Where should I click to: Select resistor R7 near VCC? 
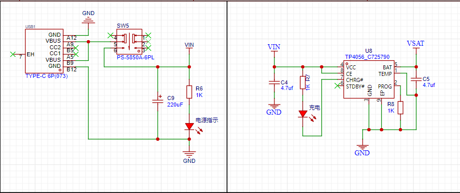[303, 82]
